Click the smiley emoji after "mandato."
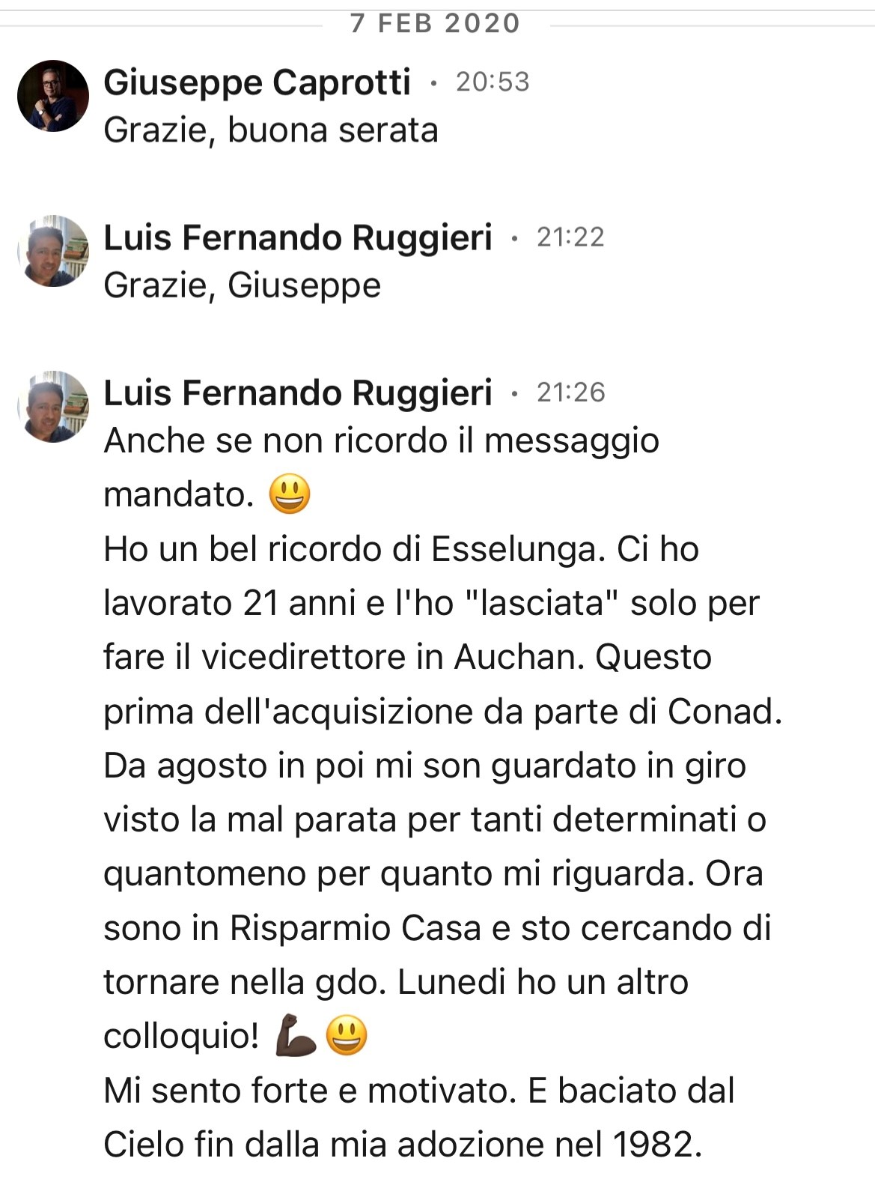875x1203 pixels. tap(289, 494)
